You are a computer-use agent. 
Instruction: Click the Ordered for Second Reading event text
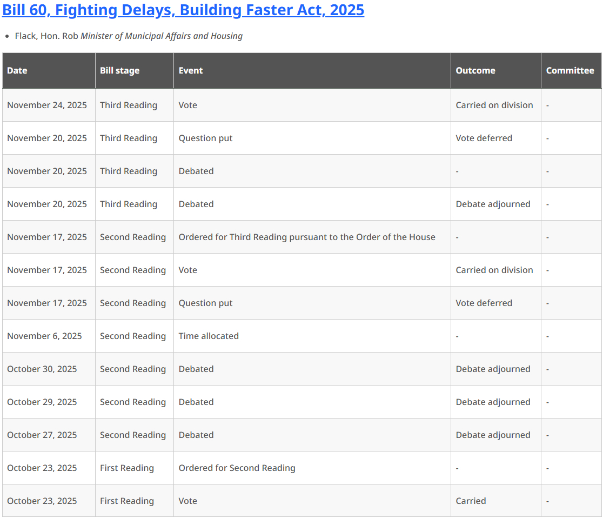[x=237, y=468]
